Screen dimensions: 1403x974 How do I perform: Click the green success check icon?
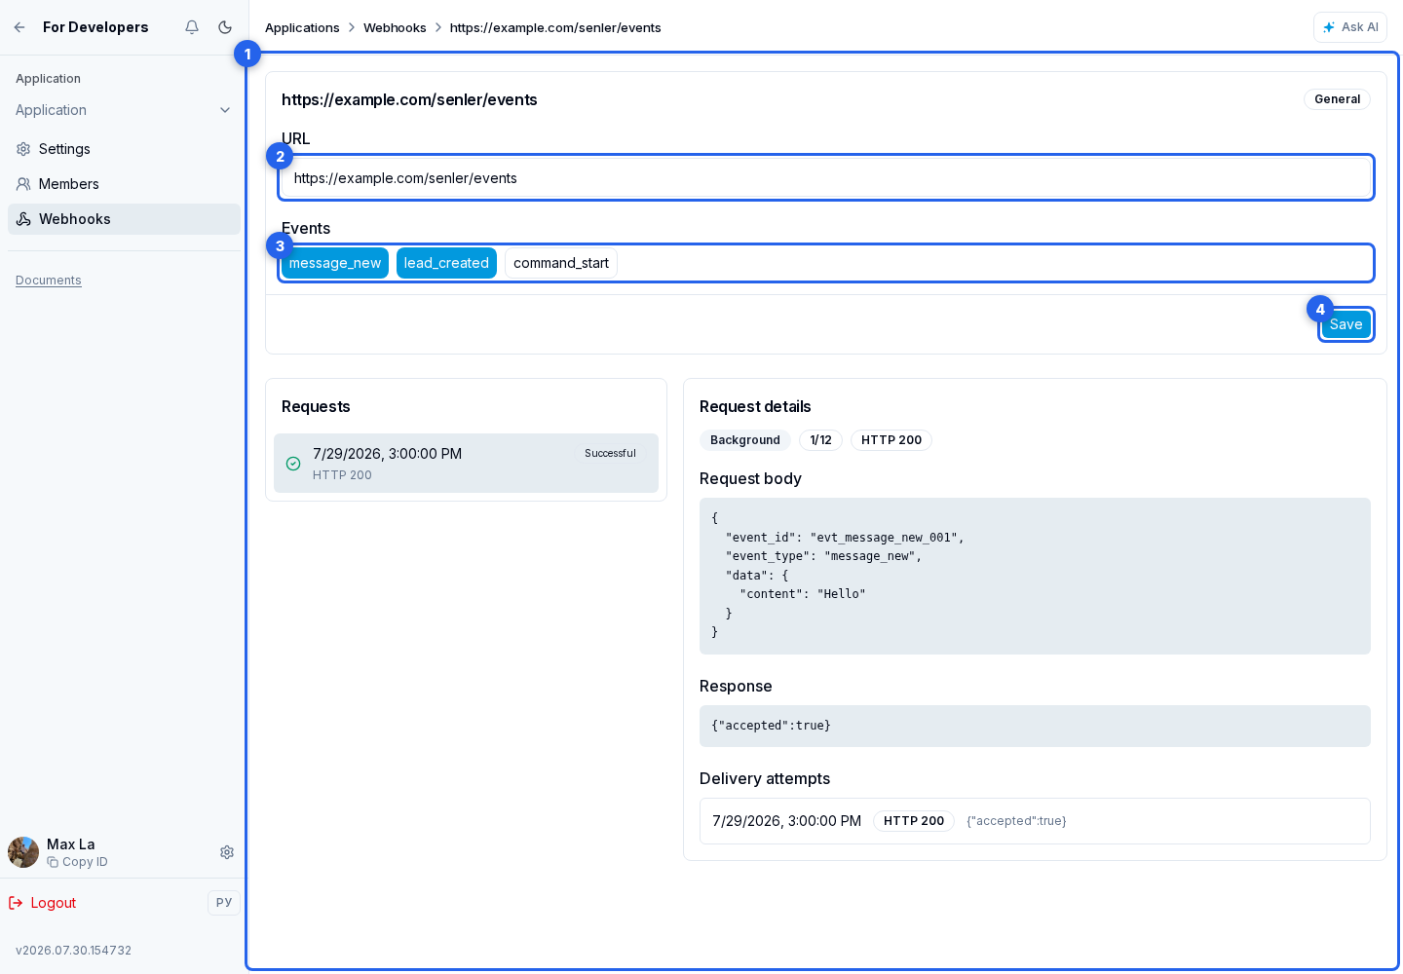293,464
